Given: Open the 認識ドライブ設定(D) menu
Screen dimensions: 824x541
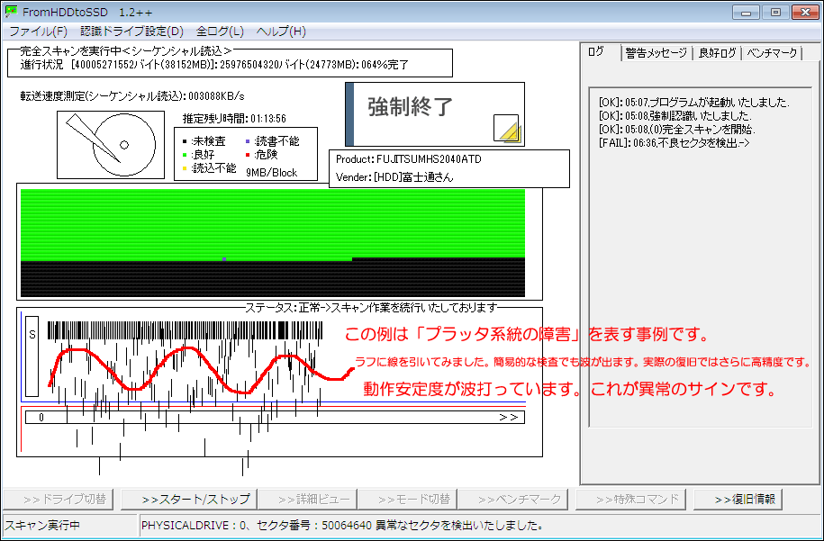Looking at the screenshot, I should (x=131, y=32).
